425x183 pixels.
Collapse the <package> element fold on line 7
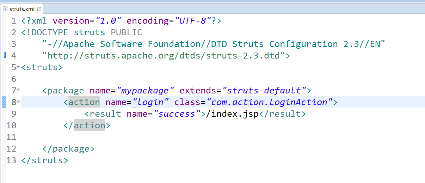click(18, 90)
